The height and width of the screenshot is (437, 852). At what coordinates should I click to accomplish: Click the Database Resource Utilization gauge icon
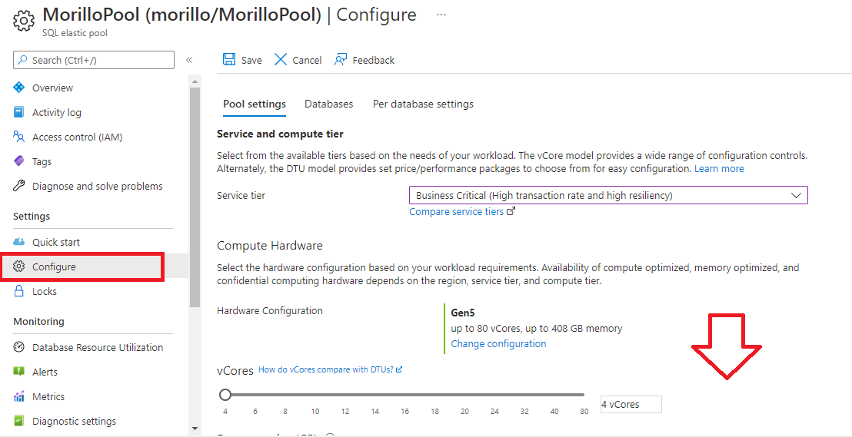tap(19, 347)
